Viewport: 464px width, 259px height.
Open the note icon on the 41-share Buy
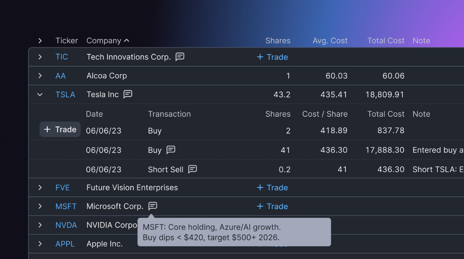tap(171, 150)
